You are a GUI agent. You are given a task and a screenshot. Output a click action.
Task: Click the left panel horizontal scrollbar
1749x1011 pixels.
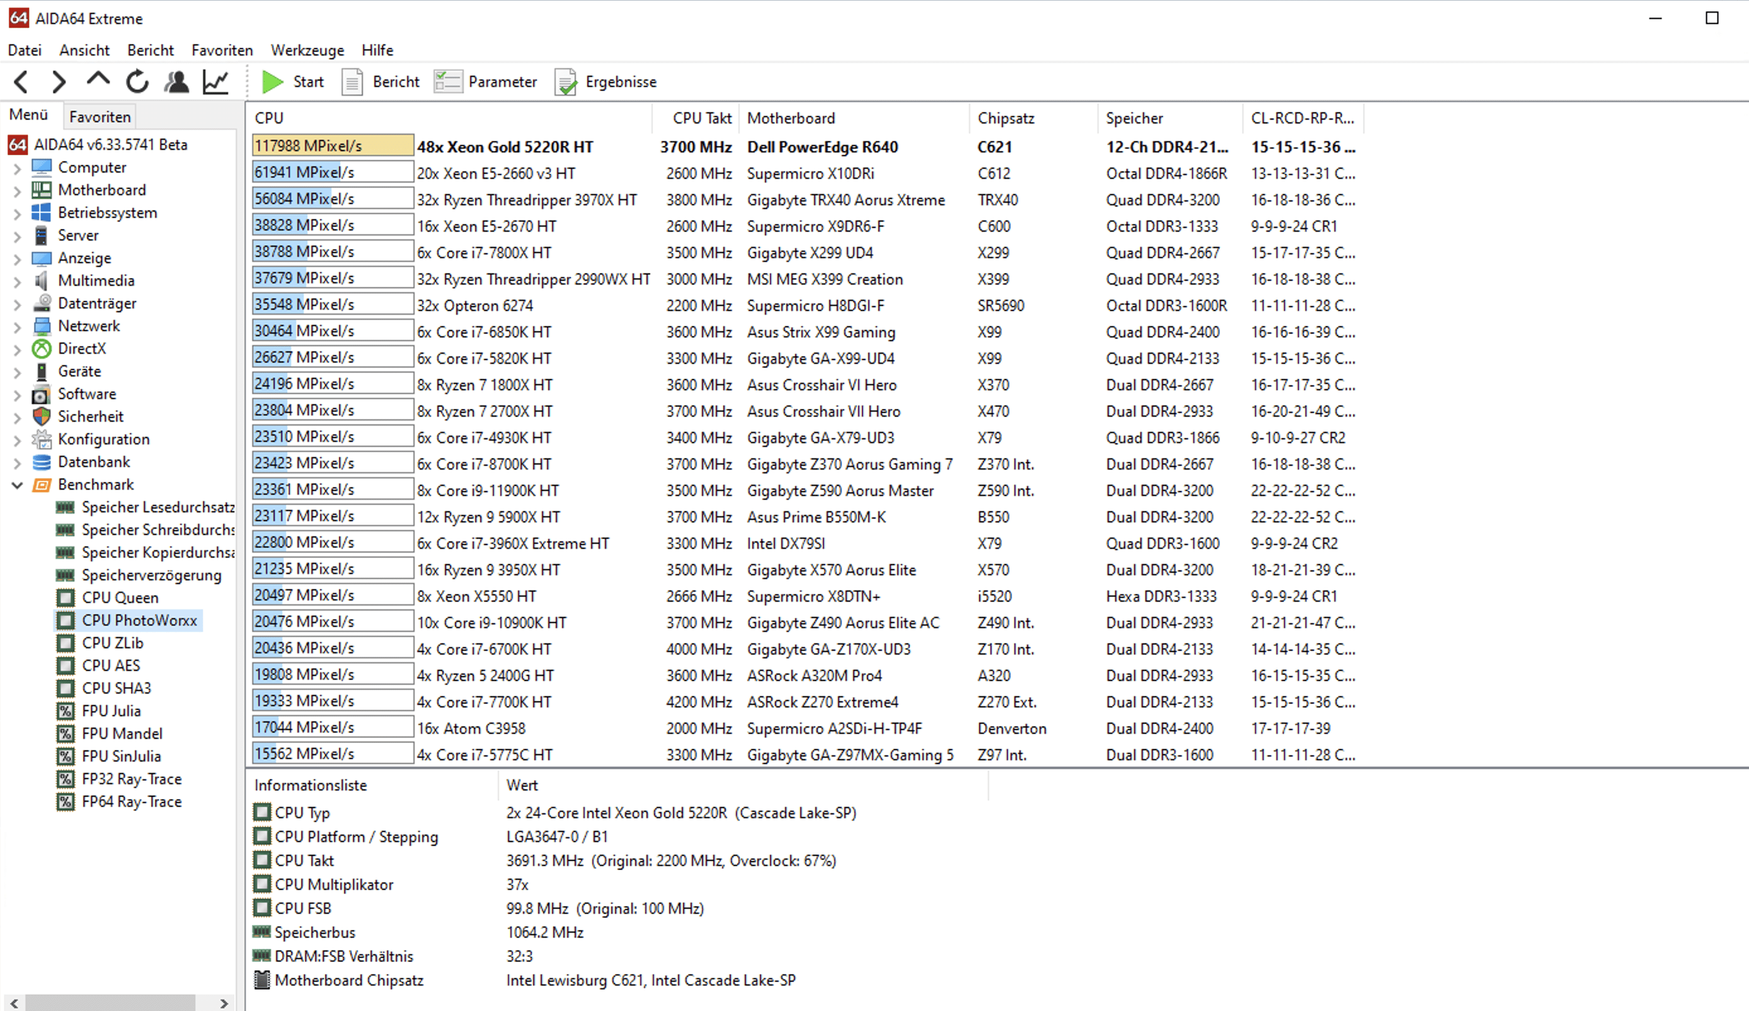pyautogui.click(x=111, y=1003)
